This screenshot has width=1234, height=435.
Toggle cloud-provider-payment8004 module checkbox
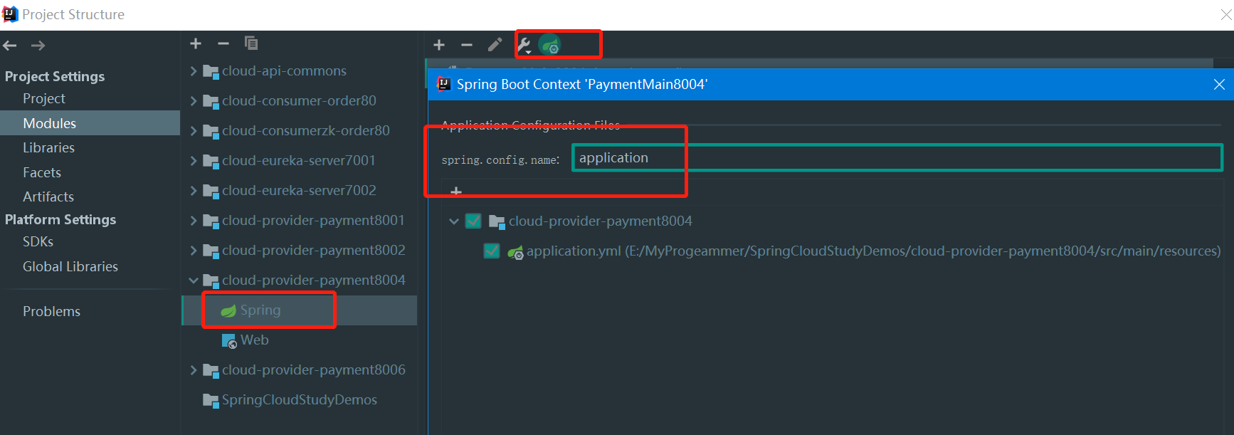pos(473,221)
